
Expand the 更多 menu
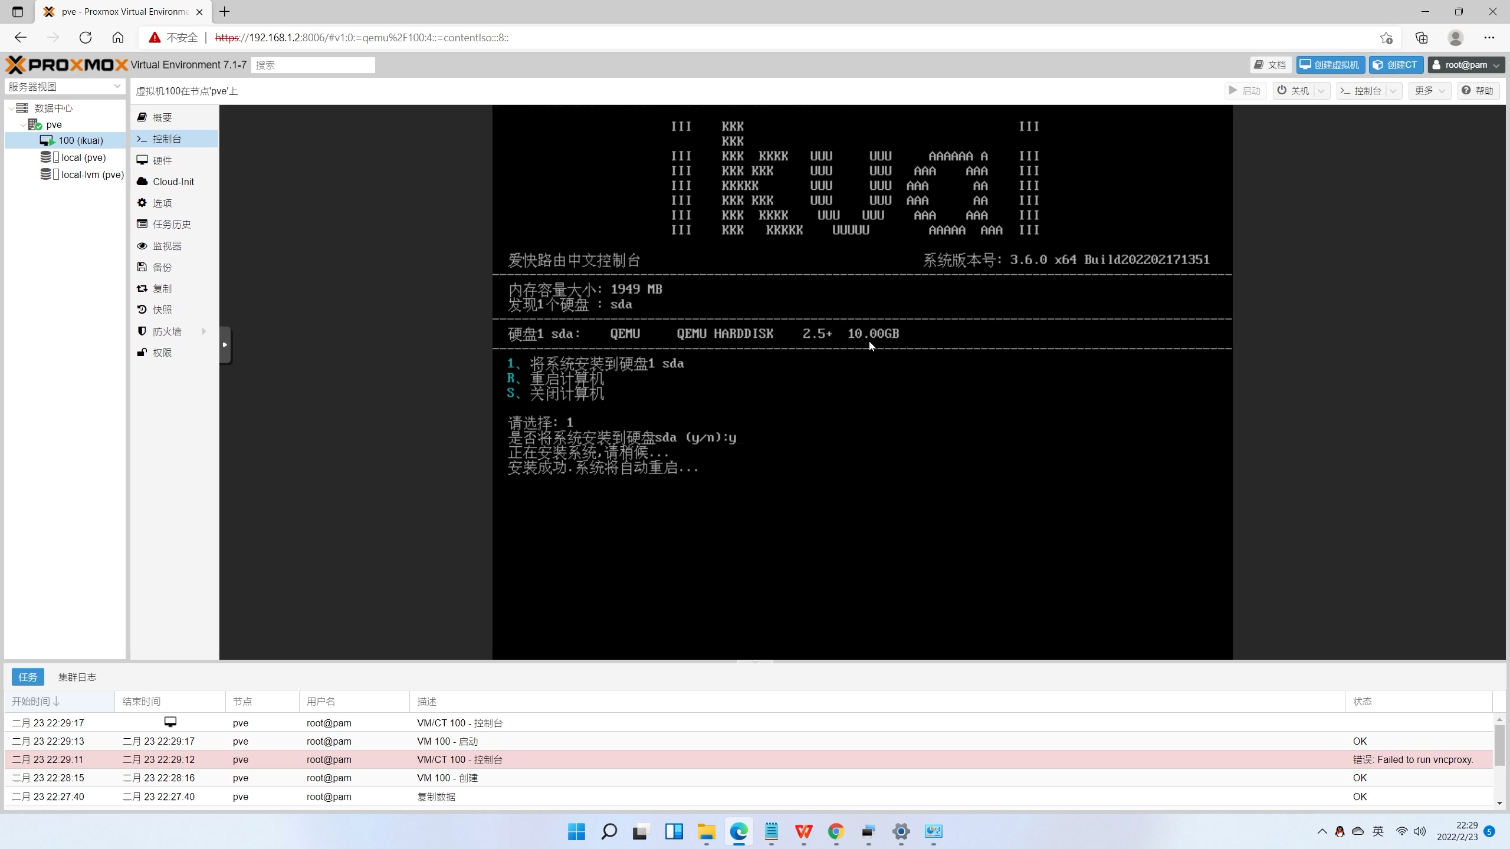click(x=1429, y=91)
